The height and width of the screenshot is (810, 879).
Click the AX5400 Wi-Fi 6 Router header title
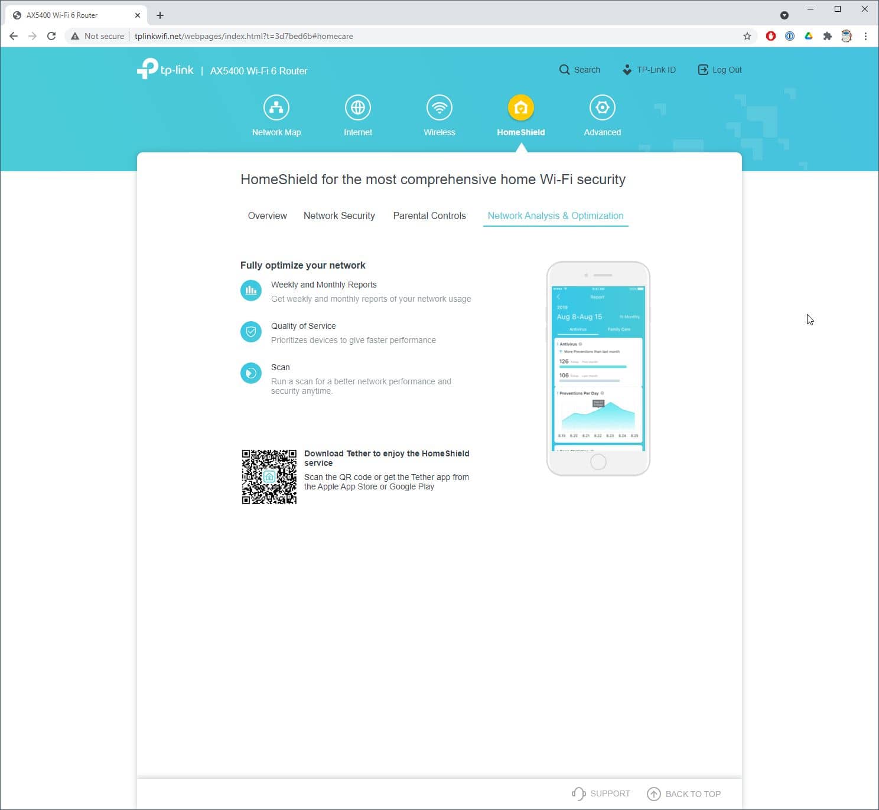259,71
